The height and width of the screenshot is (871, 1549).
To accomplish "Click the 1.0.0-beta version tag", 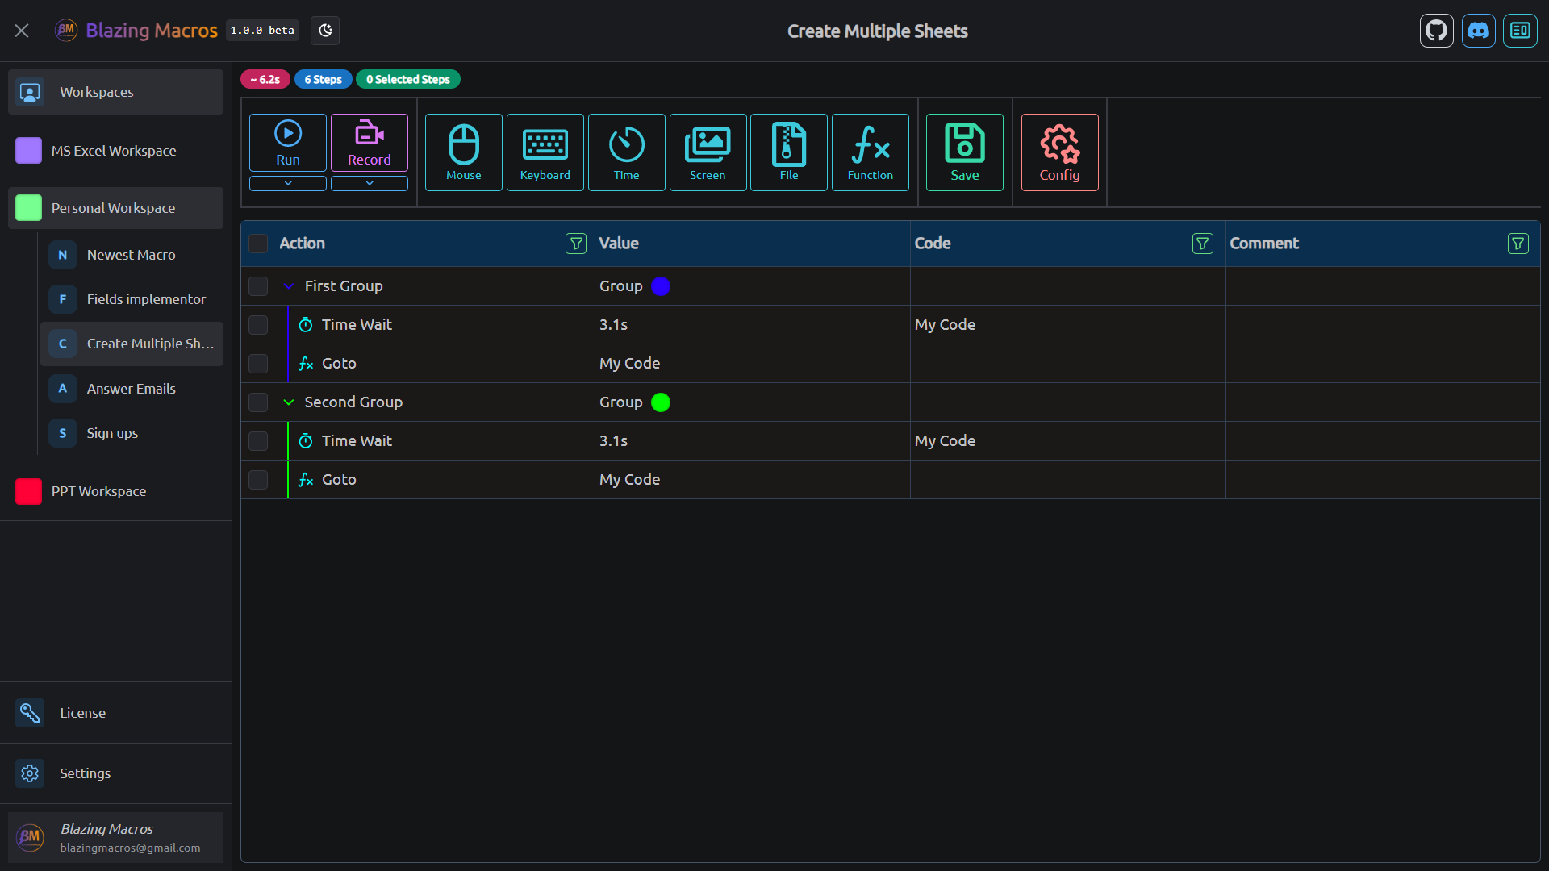I will coord(262,31).
